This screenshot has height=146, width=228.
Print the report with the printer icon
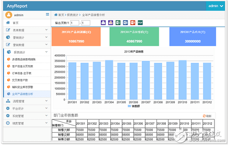tap(103, 23)
